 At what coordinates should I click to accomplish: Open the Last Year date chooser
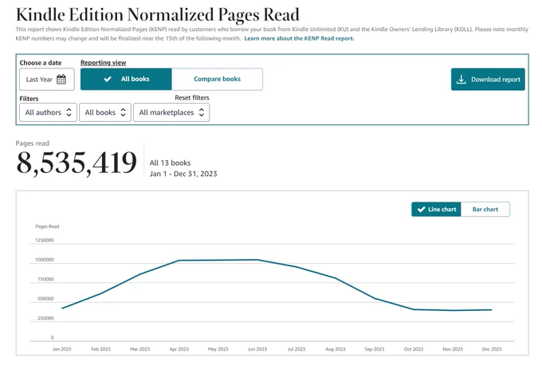(47, 79)
